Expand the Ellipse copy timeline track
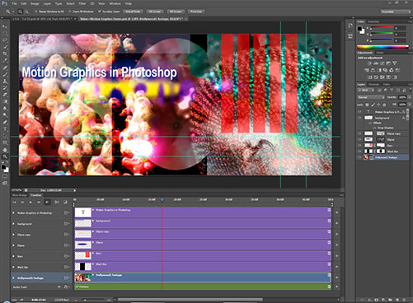 [x=13, y=235]
